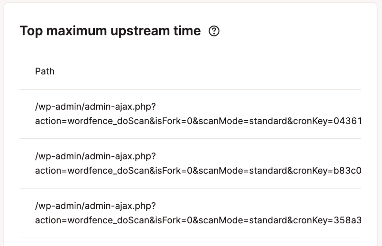Select the first row's /wp-admin/admin-ajax.php? path
The width and height of the screenshot is (382, 246).
coord(95,107)
